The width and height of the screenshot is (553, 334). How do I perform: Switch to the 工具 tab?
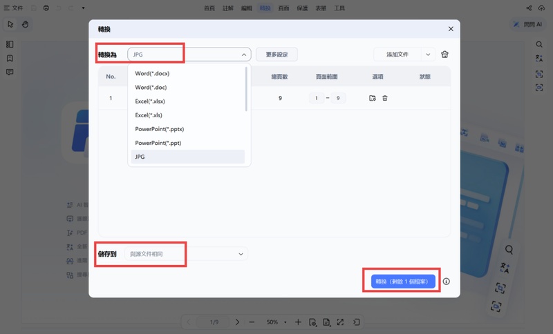[339, 8]
